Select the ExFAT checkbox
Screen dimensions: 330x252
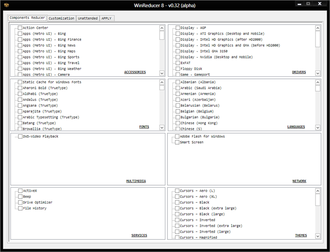point(178,63)
